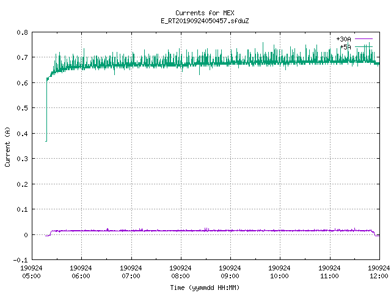Click the purple +30A legend line sample
Screen dimensions: 391x293
tap(364, 39)
